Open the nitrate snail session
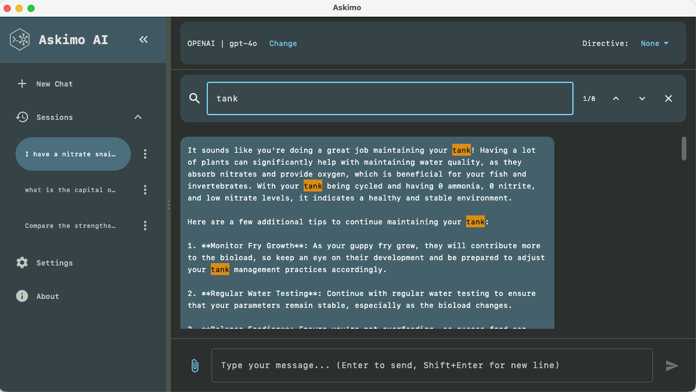 pyautogui.click(x=70, y=154)
